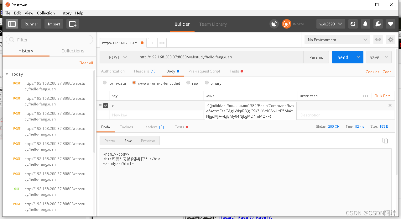This screenshot has height=219, width=401.
Task: Switch response view to Raw
Action: point(128,141)
